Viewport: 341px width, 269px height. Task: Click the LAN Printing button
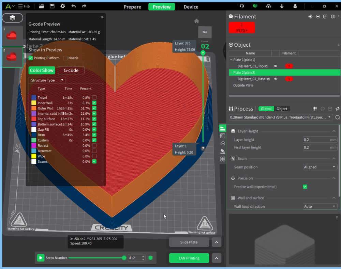tap(189, 258)
